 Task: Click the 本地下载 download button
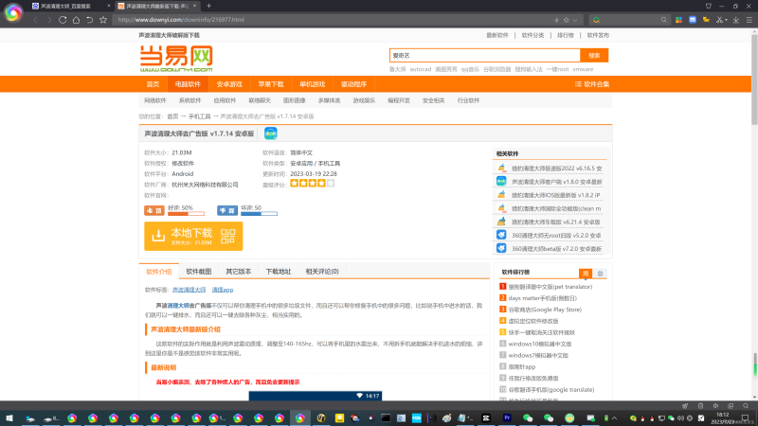pyautogui.click(x=193, y=236)
